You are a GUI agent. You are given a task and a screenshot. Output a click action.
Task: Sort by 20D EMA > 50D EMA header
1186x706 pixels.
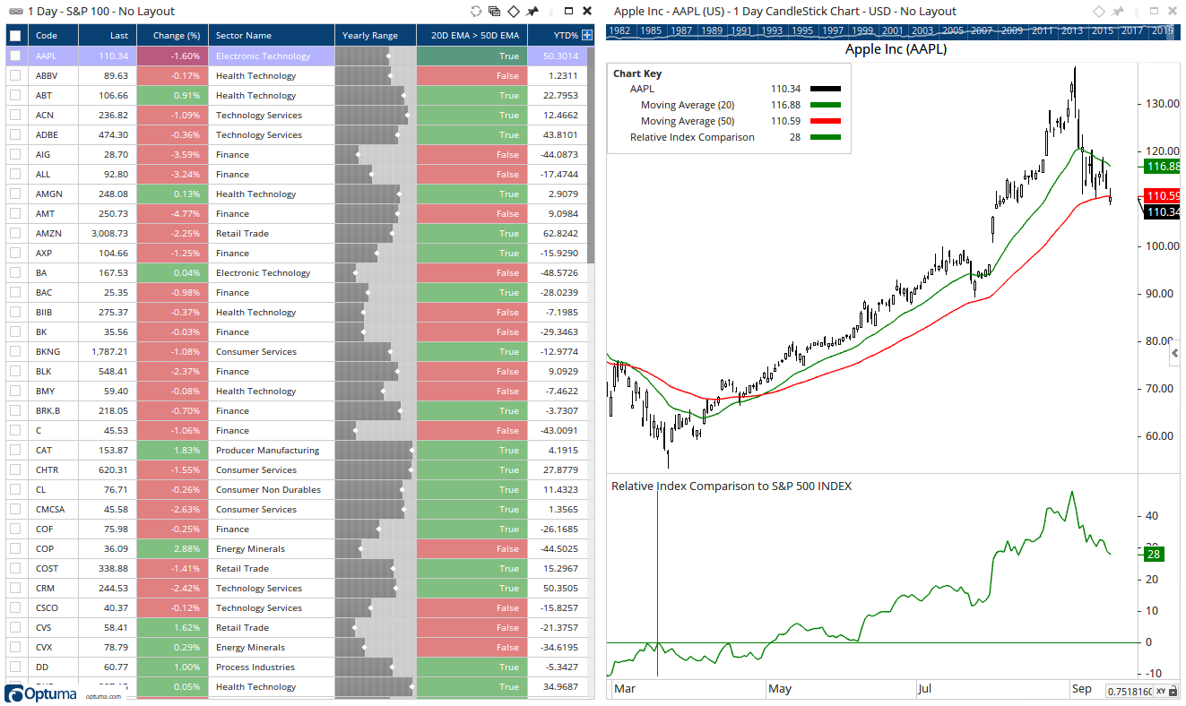pos(472,36)
